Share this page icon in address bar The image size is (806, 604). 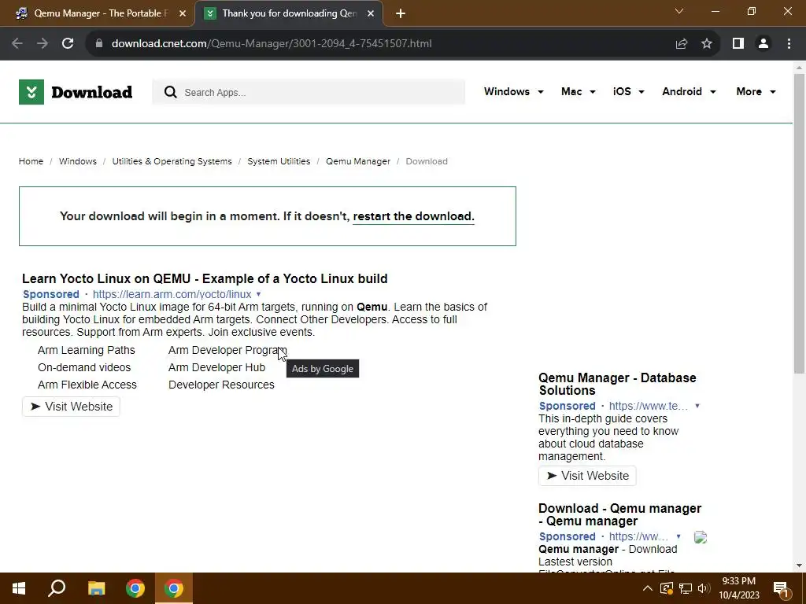click(x=682, y=44)
